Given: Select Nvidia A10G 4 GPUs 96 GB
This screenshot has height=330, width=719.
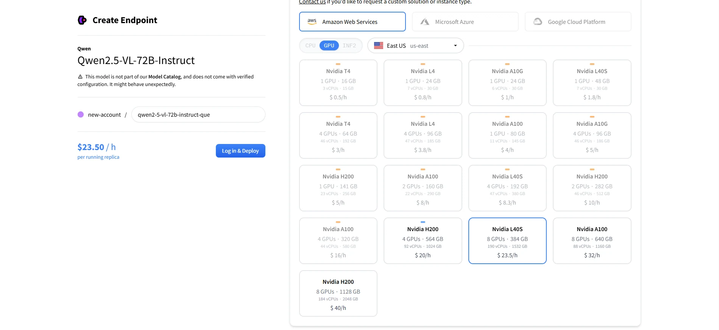Looking at the screenshot, I should (592, 135).
